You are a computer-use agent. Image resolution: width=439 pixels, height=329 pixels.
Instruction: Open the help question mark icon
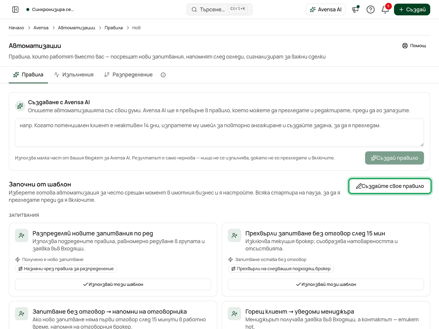[370, 10]
